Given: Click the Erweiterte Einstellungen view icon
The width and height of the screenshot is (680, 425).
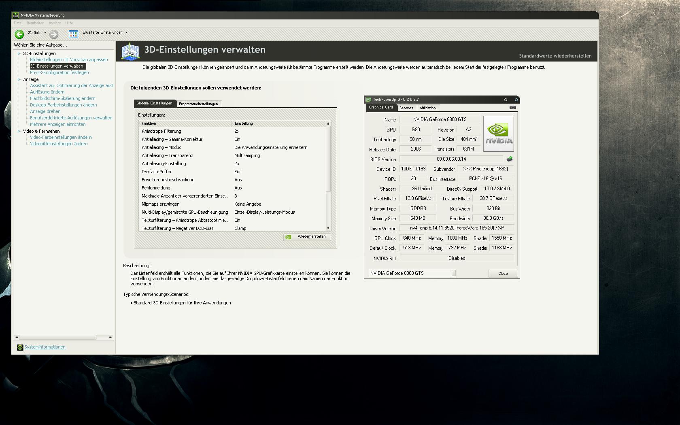Looking at the screenshot, I should (73, 34).
